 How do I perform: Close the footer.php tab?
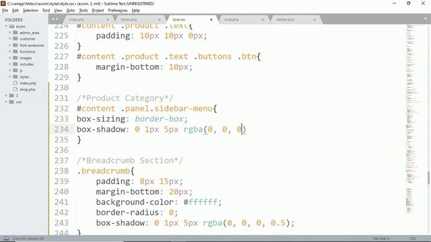click(159, 19)
